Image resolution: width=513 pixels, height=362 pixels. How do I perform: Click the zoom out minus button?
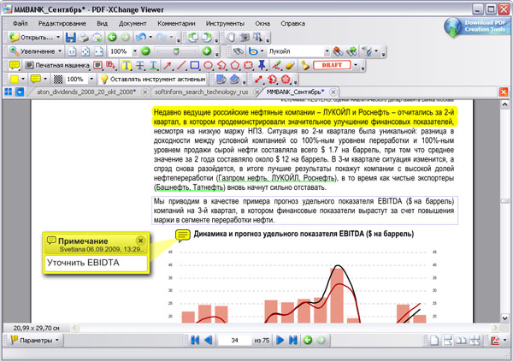coord(145,51)
